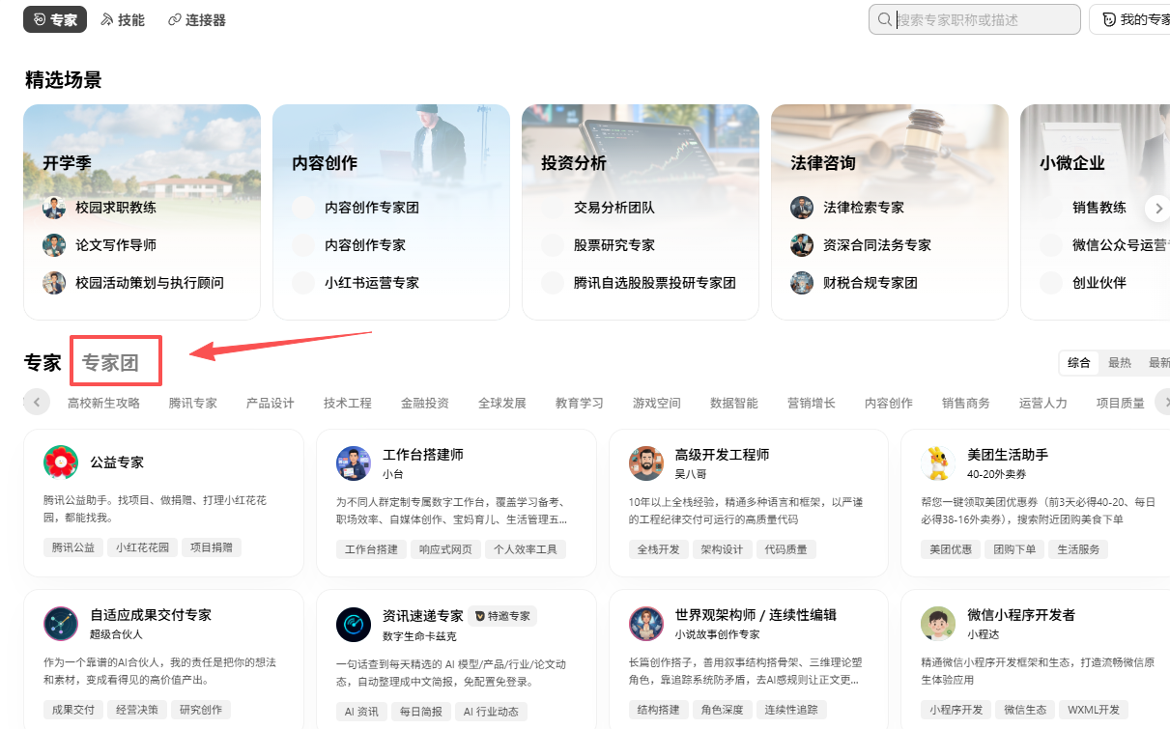Open the 开学季 scenario card heading
This screenshot has height=729, width=1170.
pyautogui.click(x=67, y=163)
